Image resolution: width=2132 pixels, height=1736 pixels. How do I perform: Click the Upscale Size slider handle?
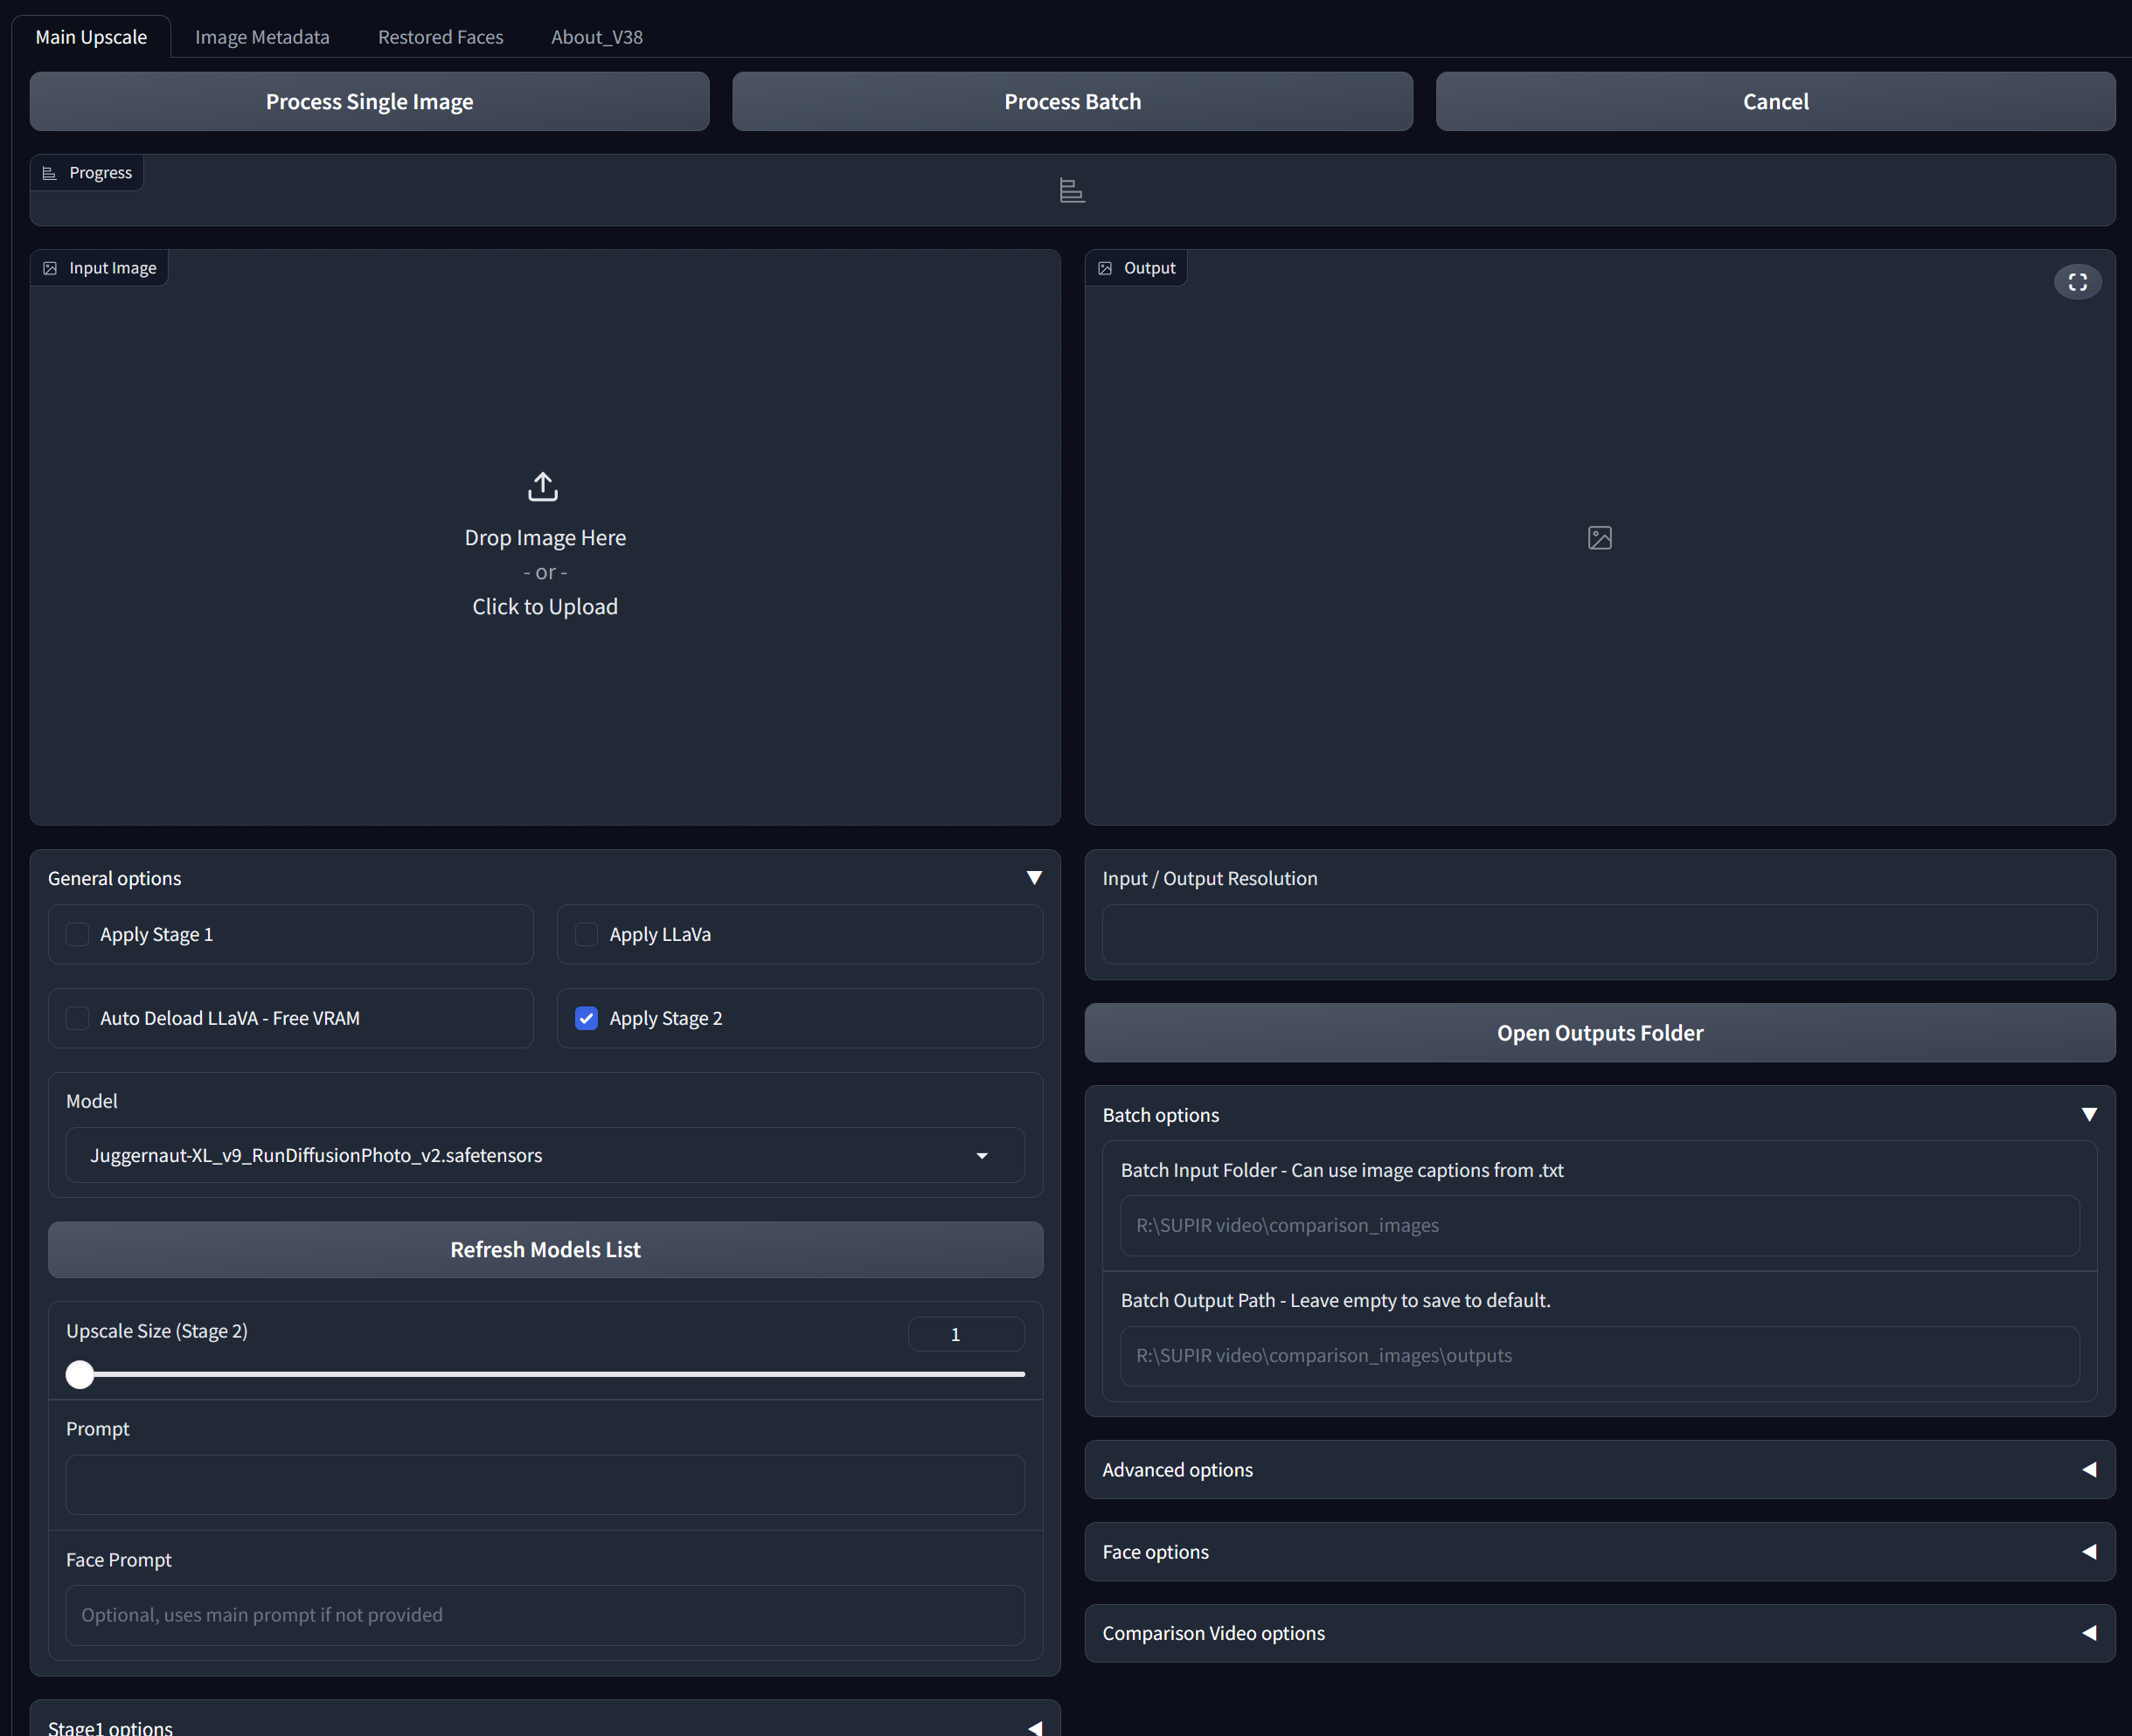80,1374
